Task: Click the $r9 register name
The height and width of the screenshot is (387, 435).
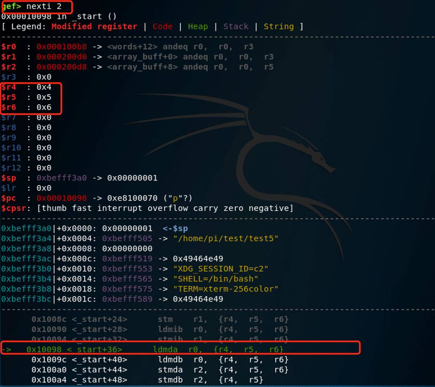Action: tap(8, 138)
